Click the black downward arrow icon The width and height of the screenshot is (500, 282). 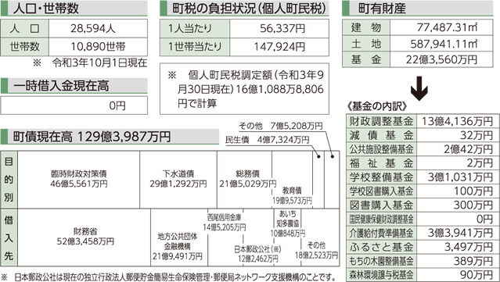(419, 88)
